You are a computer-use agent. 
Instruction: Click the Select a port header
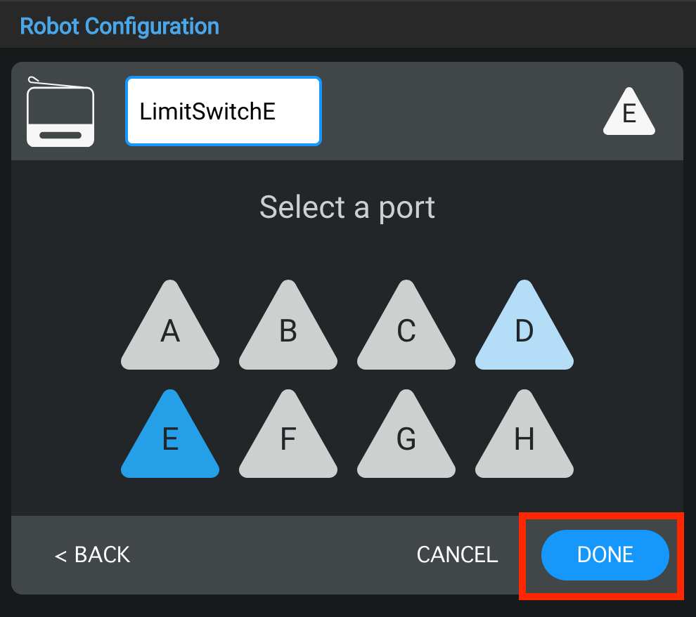point(347,207)
